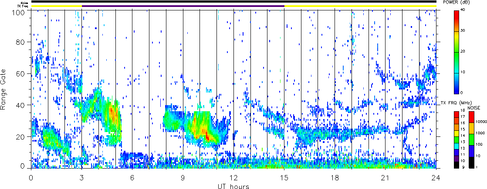Click the '6' tick on the UT hours axis
487x189 pixels.
click(132, 178)
